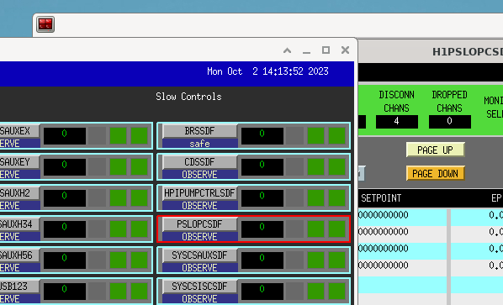Click the red grid application icon
Viewport: 503px width, 305px height.
point(45,24)
